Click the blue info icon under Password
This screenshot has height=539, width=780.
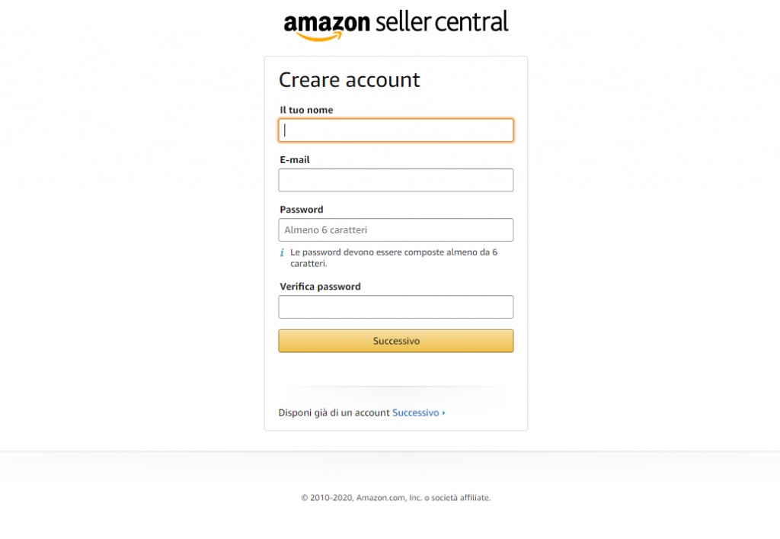click(282, 252)
